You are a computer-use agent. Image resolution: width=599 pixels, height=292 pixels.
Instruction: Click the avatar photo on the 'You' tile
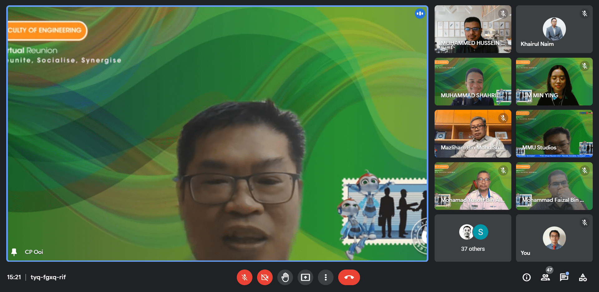554,238
